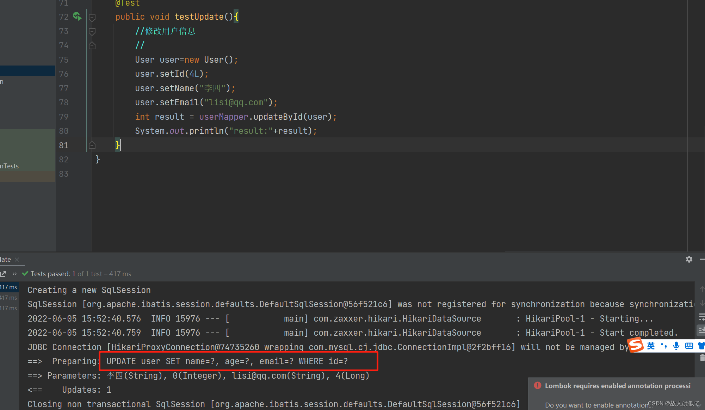This screenshot has width=705, height=410.
Task: Toggle soft-wrap in console output
Action: (702, 317)
